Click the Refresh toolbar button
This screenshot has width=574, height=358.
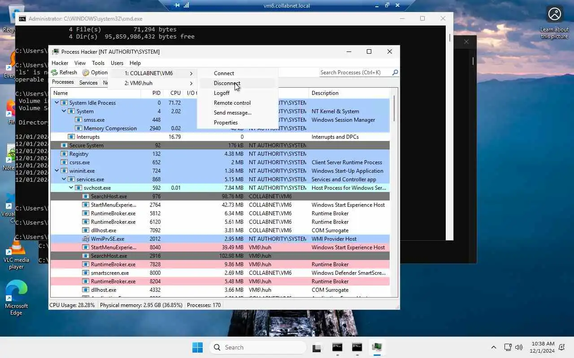coord(64,72)
